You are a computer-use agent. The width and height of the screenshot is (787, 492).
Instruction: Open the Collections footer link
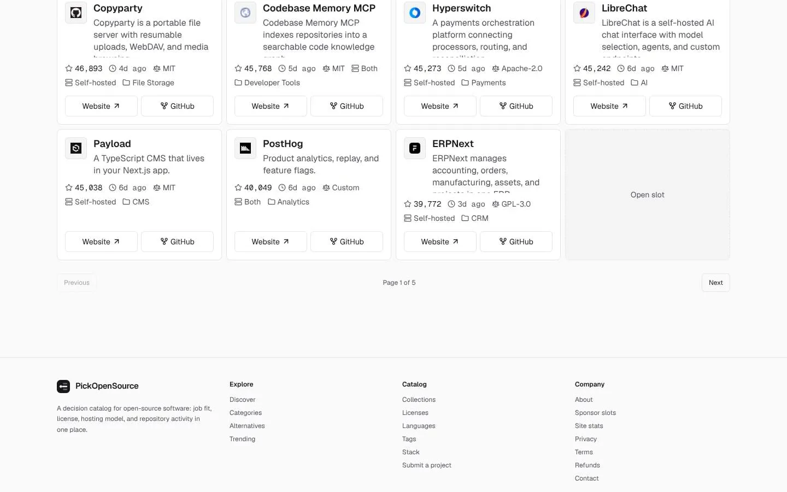(x=419, y=400)
